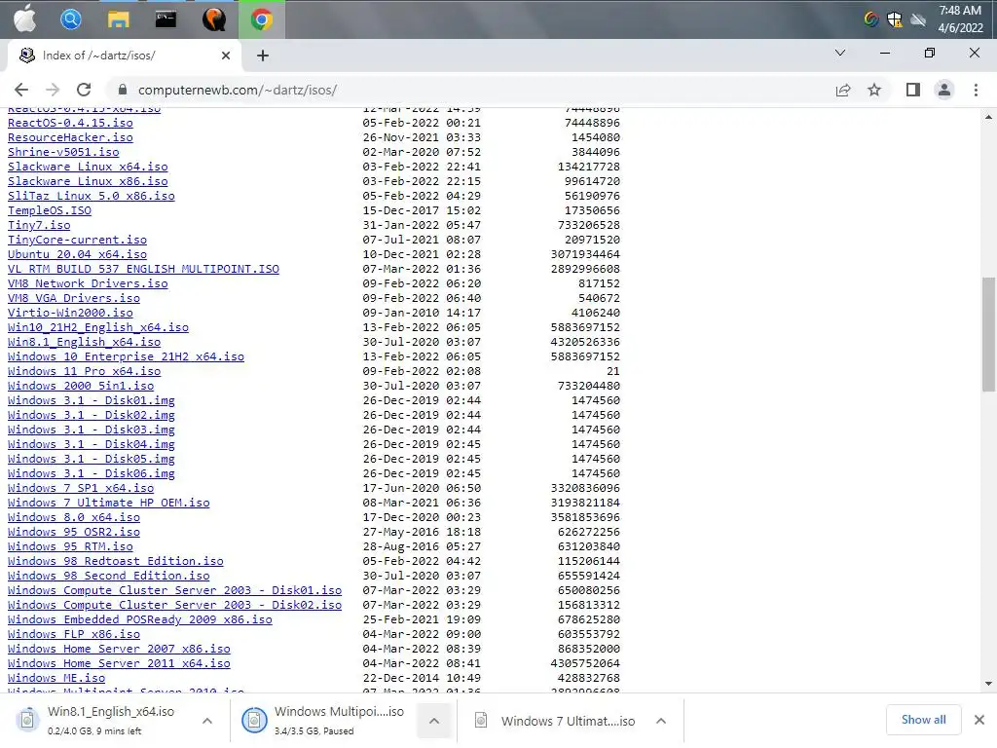
Task: Open Slackware Linux x64.iso link
Action: (x=88, y=167)
